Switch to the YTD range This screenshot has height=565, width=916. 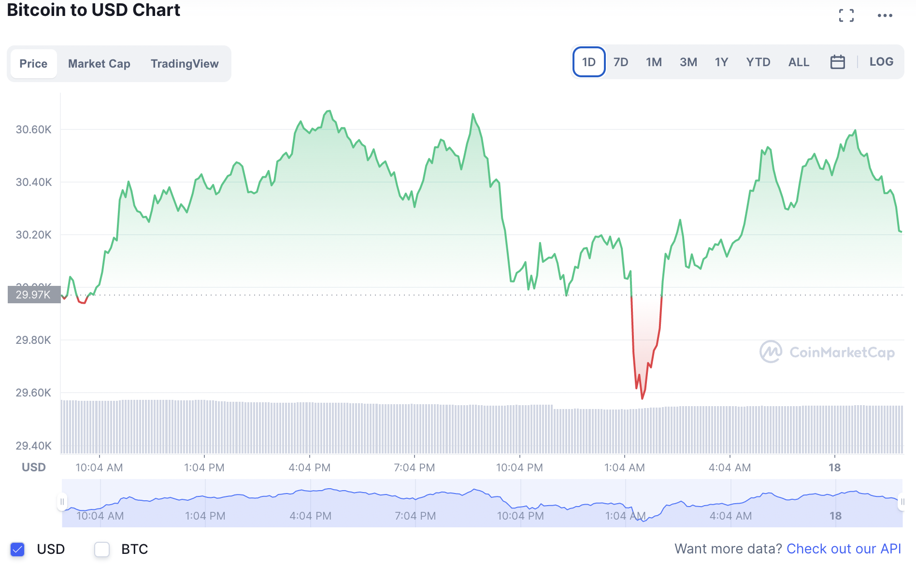click(x=758, y=62)
